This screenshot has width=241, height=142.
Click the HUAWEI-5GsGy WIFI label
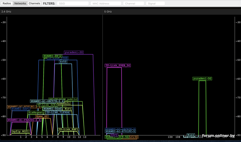(x=57, y=109)
